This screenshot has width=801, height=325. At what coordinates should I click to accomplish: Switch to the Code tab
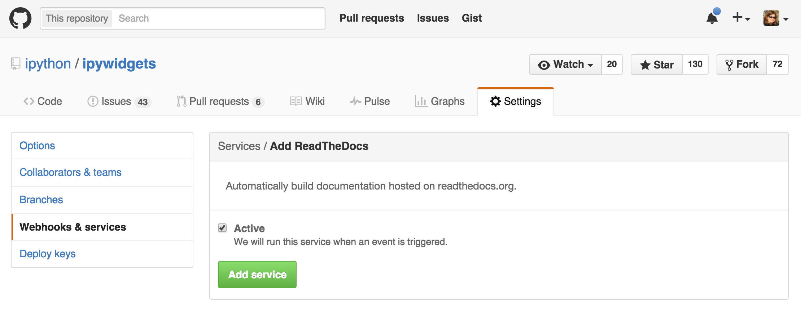[43, 101]
